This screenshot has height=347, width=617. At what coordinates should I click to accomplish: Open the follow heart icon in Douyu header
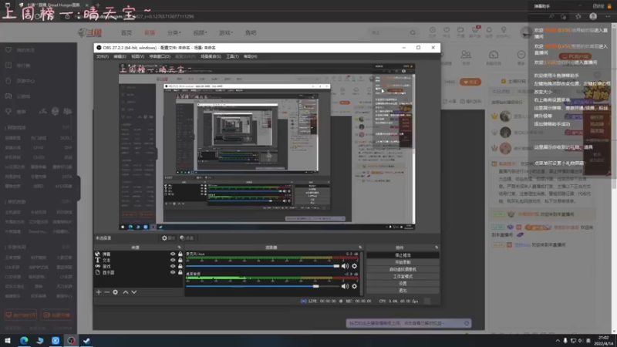tap(447, 32)
